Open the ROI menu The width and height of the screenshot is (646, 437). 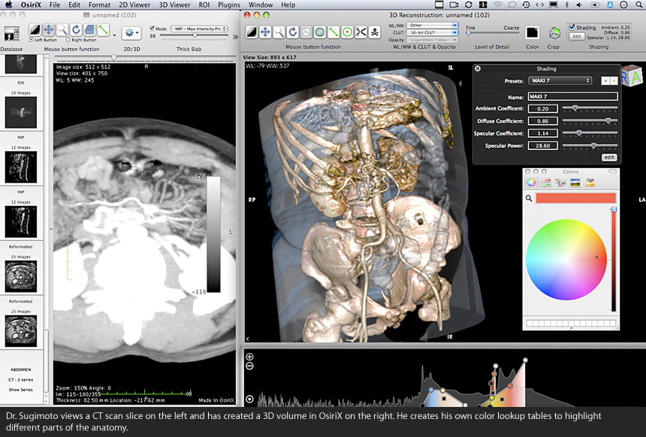(x=204, y=5)
